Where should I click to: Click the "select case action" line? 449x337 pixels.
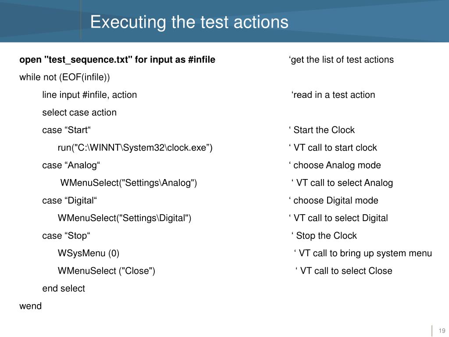(x=79, y=112)
